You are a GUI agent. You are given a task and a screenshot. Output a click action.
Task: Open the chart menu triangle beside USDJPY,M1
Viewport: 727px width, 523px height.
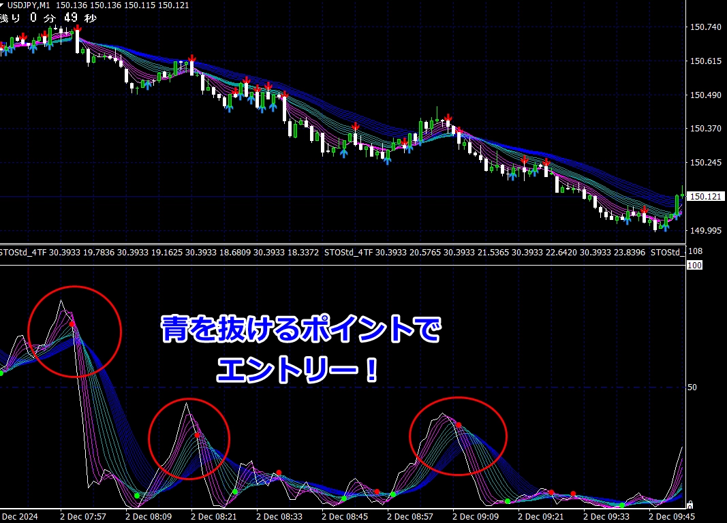pyautogui.click(x=5, y=5)
